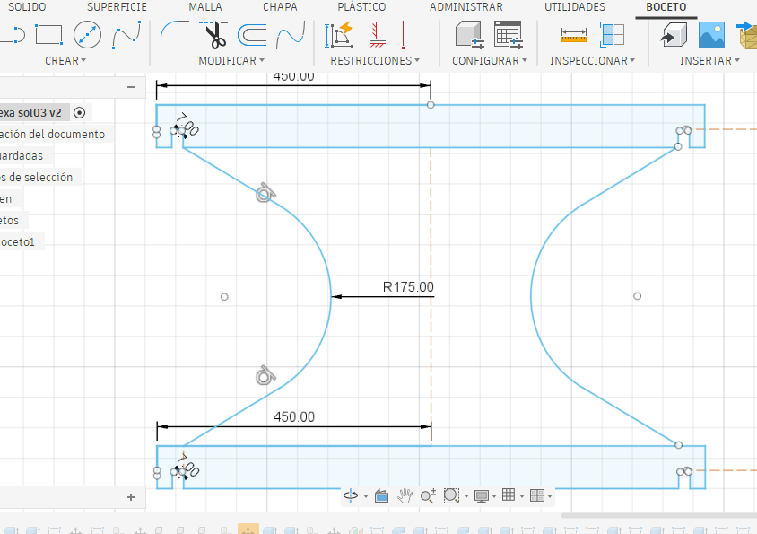Select the Measure ruler tool
This screenshot has height=534, width=757.
tap(574, 35)
